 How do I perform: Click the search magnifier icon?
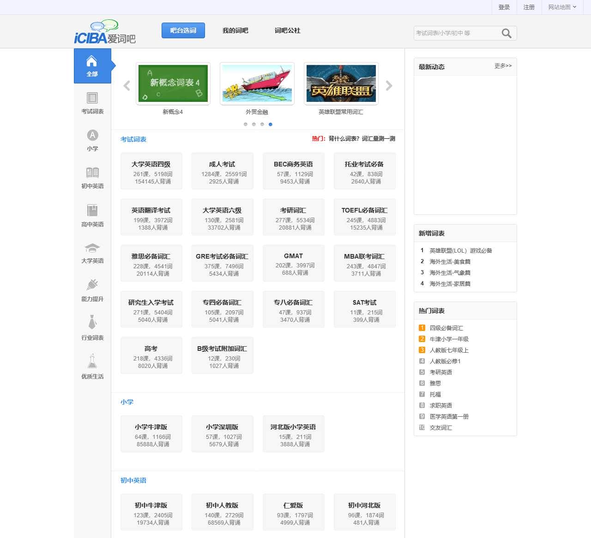point(507,33)
